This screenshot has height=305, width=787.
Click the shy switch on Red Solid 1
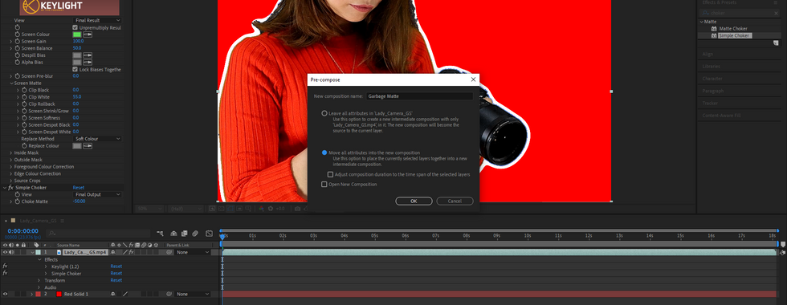113,294
